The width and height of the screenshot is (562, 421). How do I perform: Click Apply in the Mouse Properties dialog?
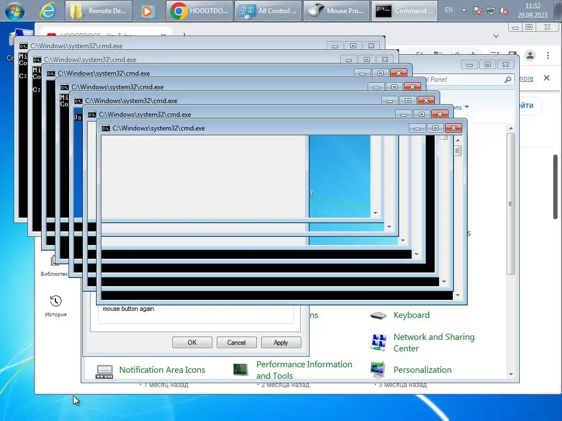pos(281,342)
